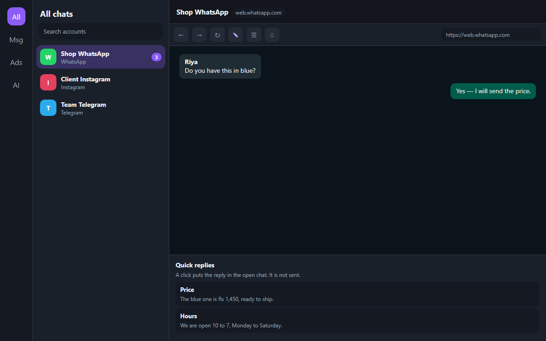This screenshot has height=341, width=546.
Task: Open the Shop WhatsApp chat account
Action: tap(101, 57)
